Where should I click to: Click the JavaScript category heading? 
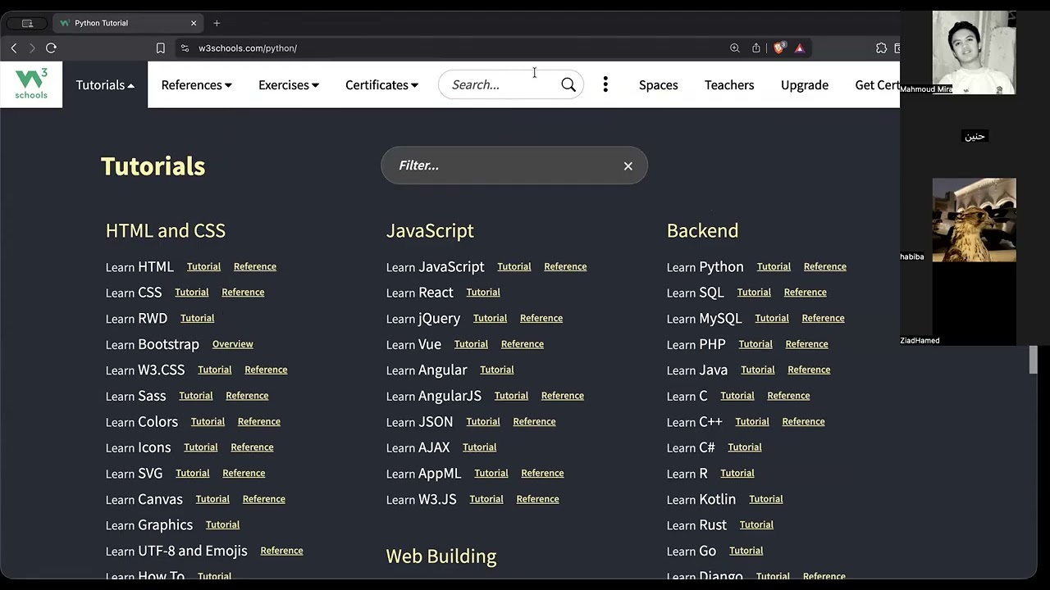pos(430,230)
